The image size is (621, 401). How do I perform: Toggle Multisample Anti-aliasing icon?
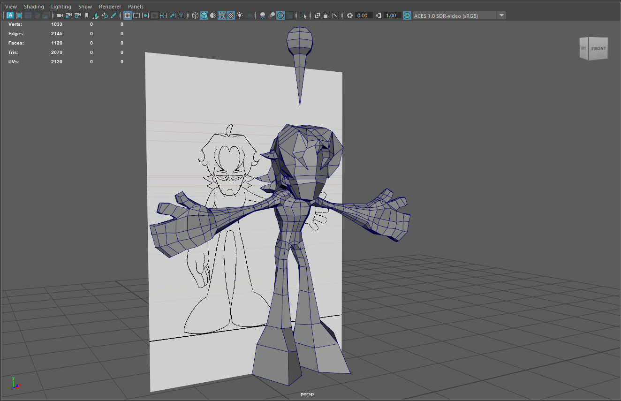(280, 15)
